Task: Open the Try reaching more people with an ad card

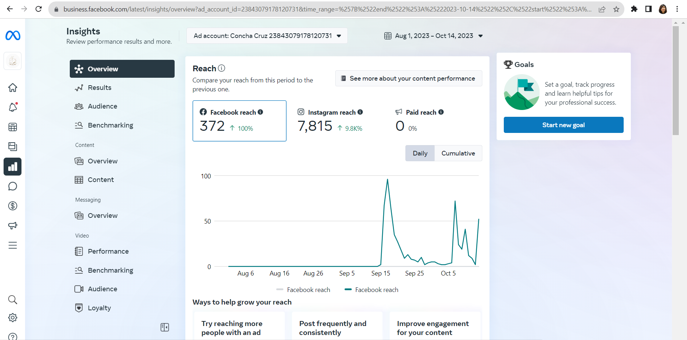Action: [x=239, y=326]
